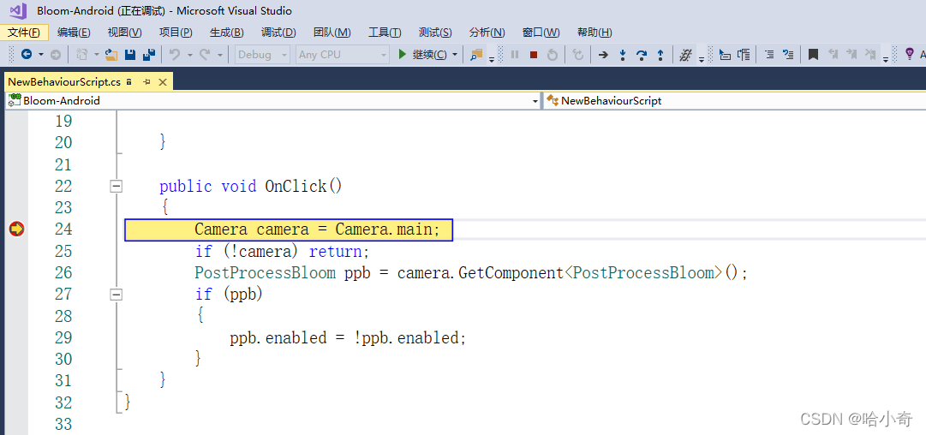The height and width of the screenshot is (435, 926).
Task: Click the highlighted Camera.main statement line
Action: click(x=289, y=229)
